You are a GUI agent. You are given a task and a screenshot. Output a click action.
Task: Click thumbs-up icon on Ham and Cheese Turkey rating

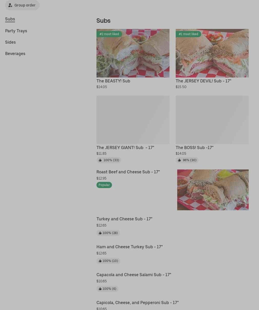[100, 261]
